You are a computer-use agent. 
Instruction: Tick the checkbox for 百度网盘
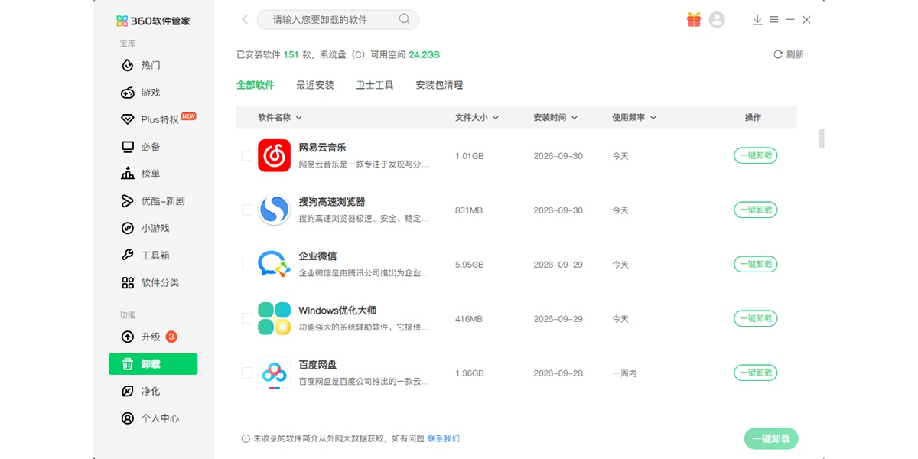[247, 373]
